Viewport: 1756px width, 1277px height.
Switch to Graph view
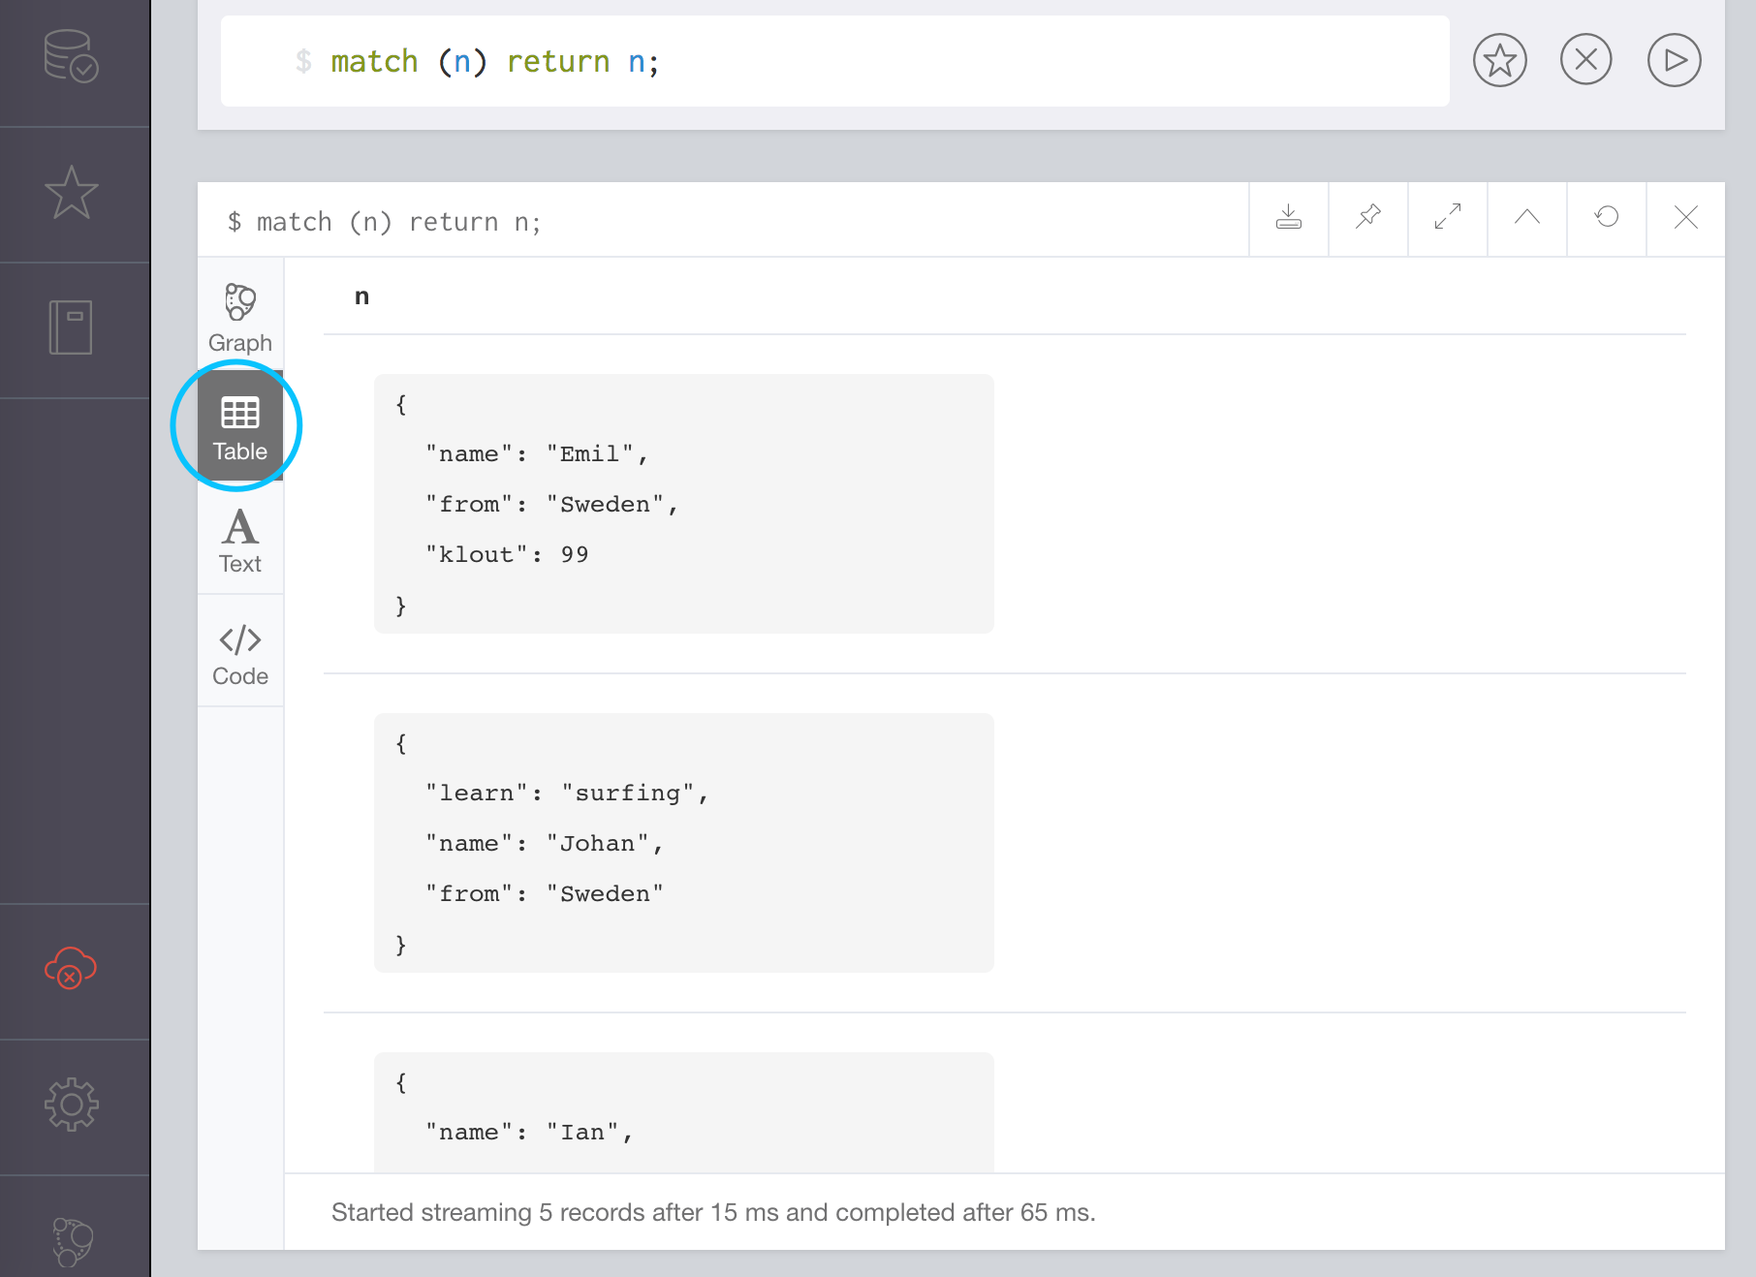coord(240,318)
